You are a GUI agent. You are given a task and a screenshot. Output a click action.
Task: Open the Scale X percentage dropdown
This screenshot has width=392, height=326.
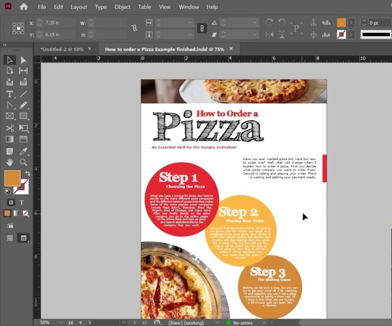point(190,23)
